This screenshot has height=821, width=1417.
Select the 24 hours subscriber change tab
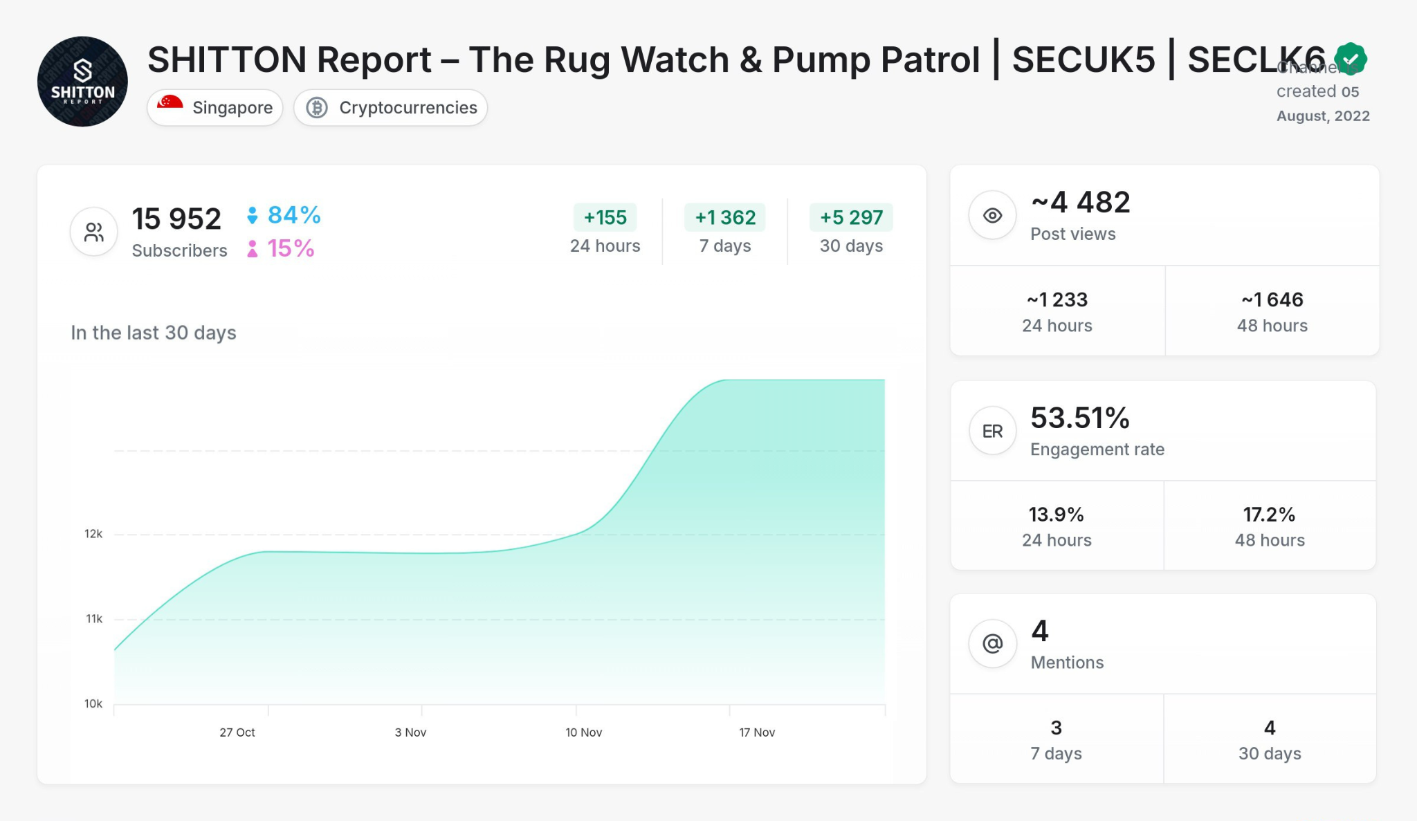point(605,230)
